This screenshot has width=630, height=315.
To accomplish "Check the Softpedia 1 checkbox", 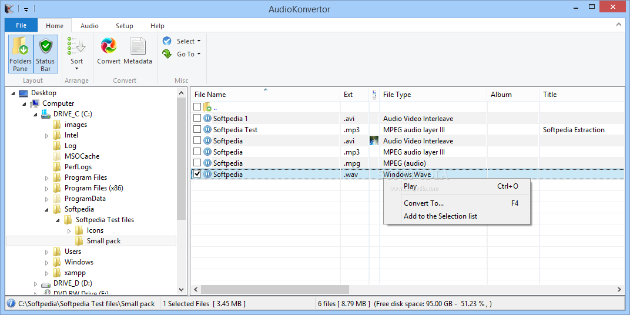I will tap(197, 118).
